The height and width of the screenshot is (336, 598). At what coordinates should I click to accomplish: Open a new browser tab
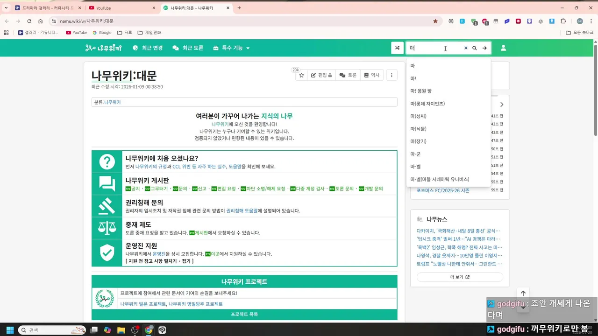239,8
